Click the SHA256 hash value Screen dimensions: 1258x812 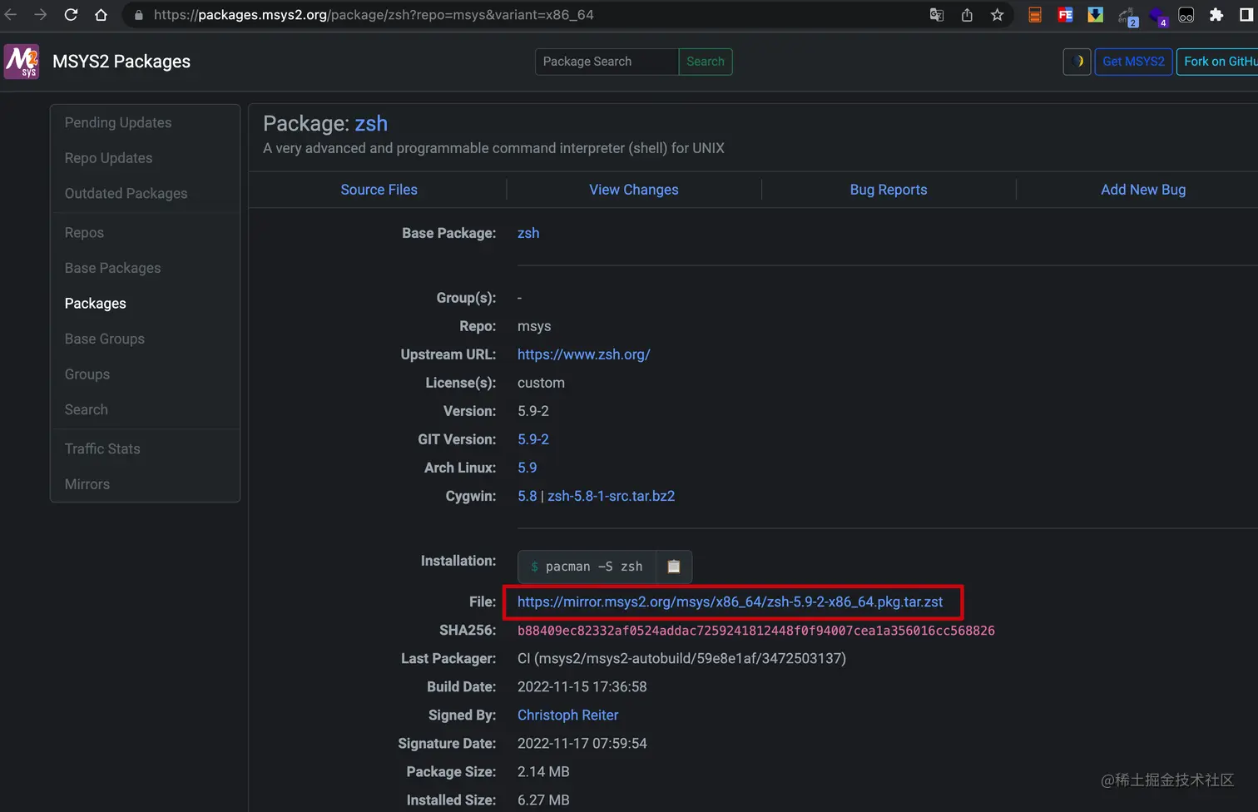click(x=755, y=631)
